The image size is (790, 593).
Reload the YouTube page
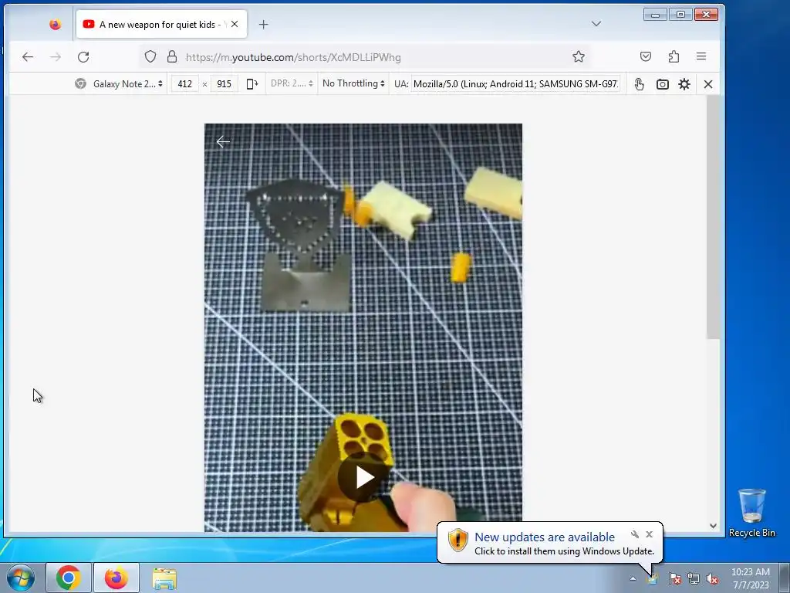83,57
